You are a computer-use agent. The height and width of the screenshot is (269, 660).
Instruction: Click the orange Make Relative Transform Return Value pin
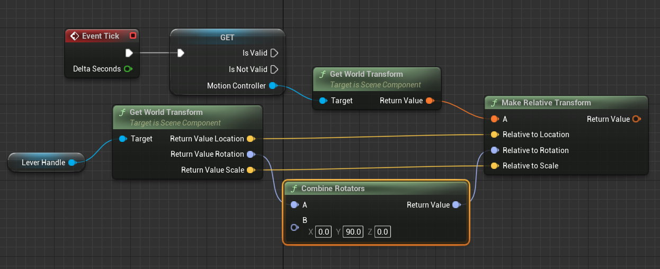(x=637, y=119)
